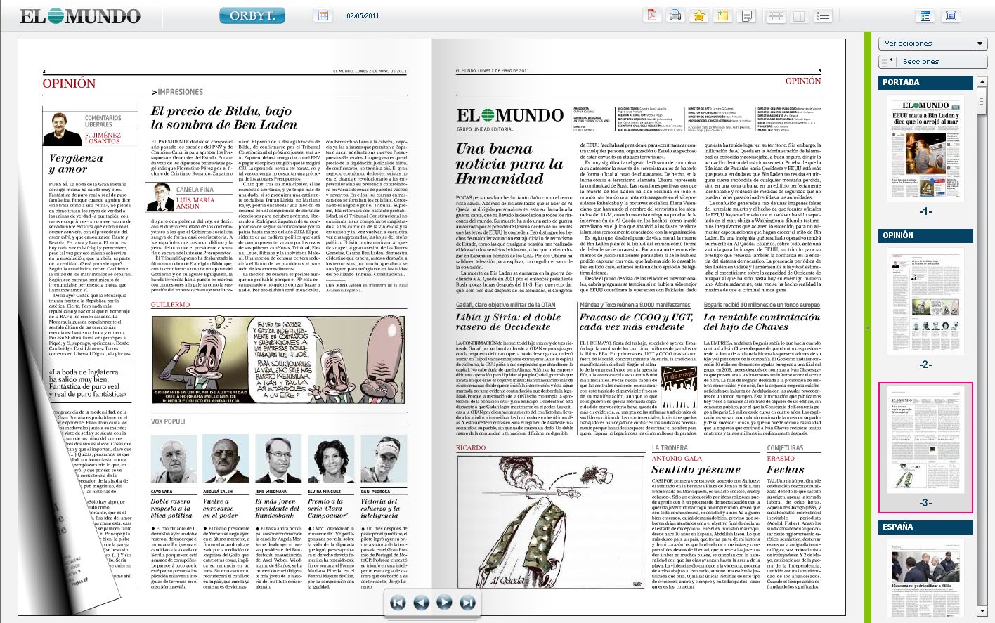Add a note with yellow sticky icon

[723, 15]
